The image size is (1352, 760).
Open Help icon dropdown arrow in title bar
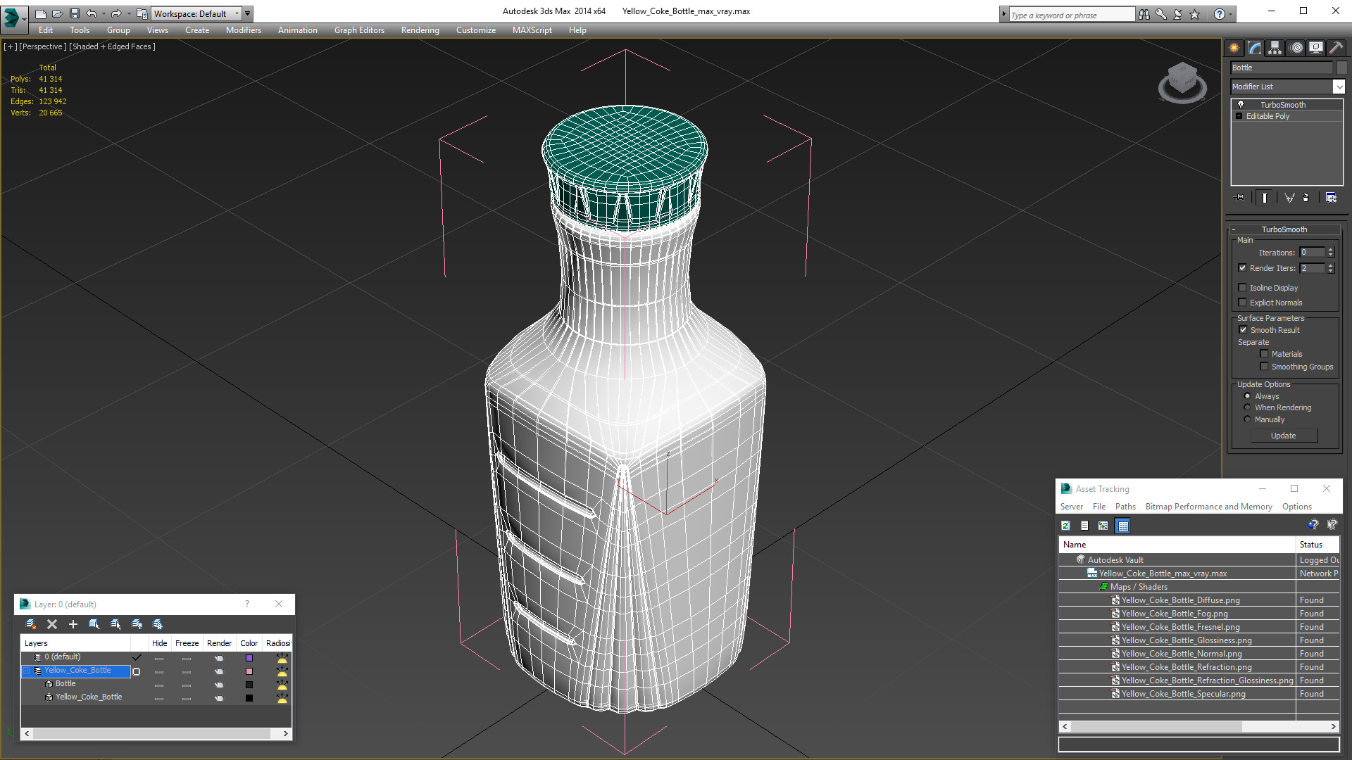coord(1231,14)
